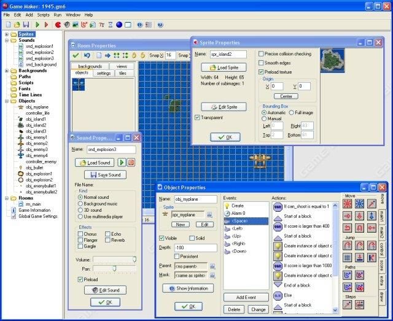Click Save game floppy disk icon

25,25
